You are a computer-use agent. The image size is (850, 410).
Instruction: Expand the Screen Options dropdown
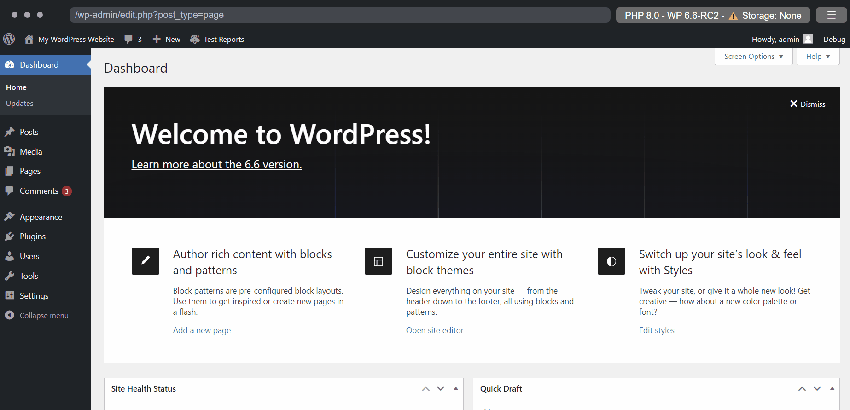click(753, 57)
